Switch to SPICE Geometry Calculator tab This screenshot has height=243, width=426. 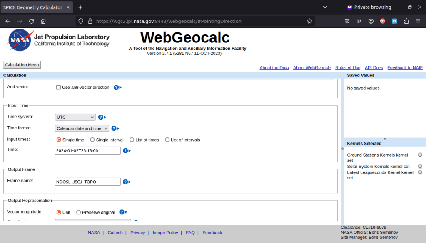click(33, 7)
